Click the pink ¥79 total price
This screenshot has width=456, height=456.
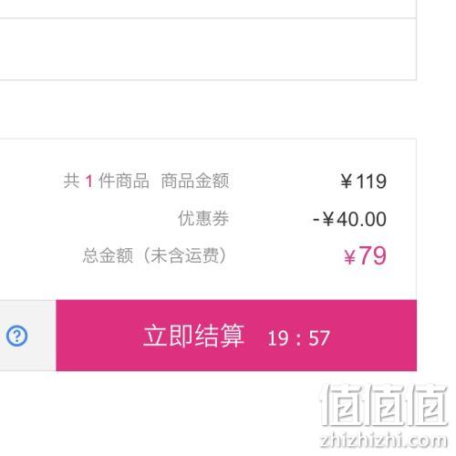click(365, 255)
